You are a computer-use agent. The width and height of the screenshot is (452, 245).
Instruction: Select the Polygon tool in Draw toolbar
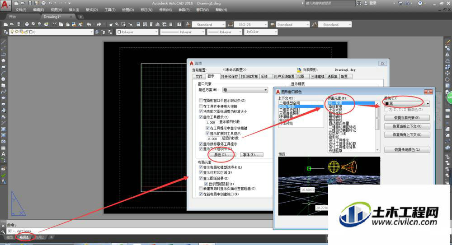pos(4,60)
